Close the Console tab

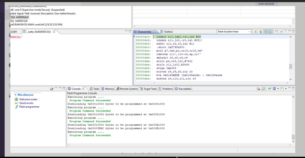[83, 89]
